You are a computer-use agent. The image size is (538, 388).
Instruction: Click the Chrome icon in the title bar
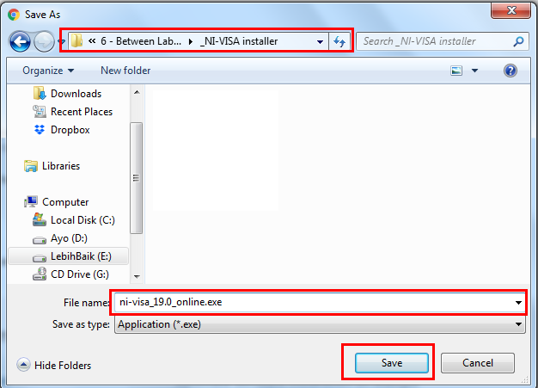14,15
